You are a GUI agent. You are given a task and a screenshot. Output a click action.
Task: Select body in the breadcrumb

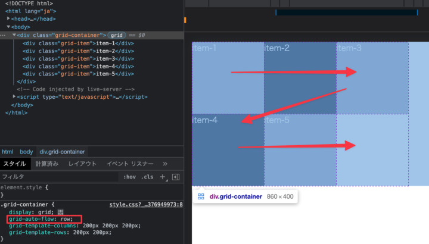tap(26, 152)
